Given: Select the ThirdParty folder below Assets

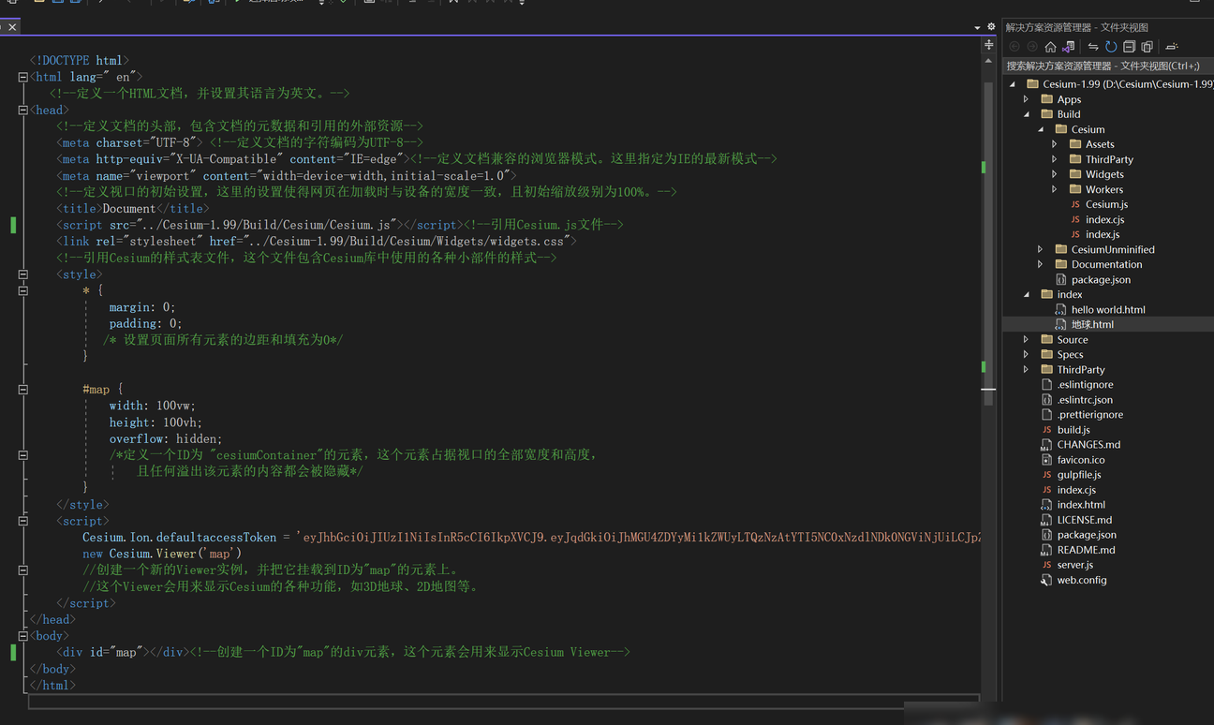Looking at the screenshot, I should (1108, 159).
